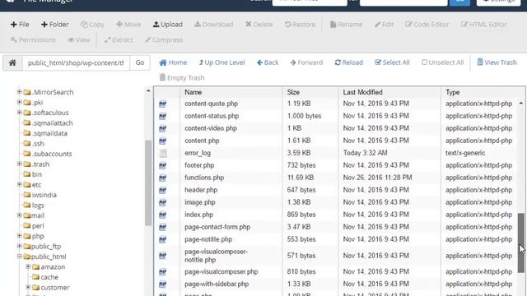527x296 pixels.
Task: Open the .sqmailattach folder in tree
Action: click(49, 123)
